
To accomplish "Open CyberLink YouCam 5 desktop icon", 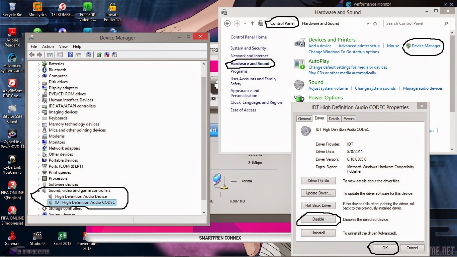I will click(12, 165).
